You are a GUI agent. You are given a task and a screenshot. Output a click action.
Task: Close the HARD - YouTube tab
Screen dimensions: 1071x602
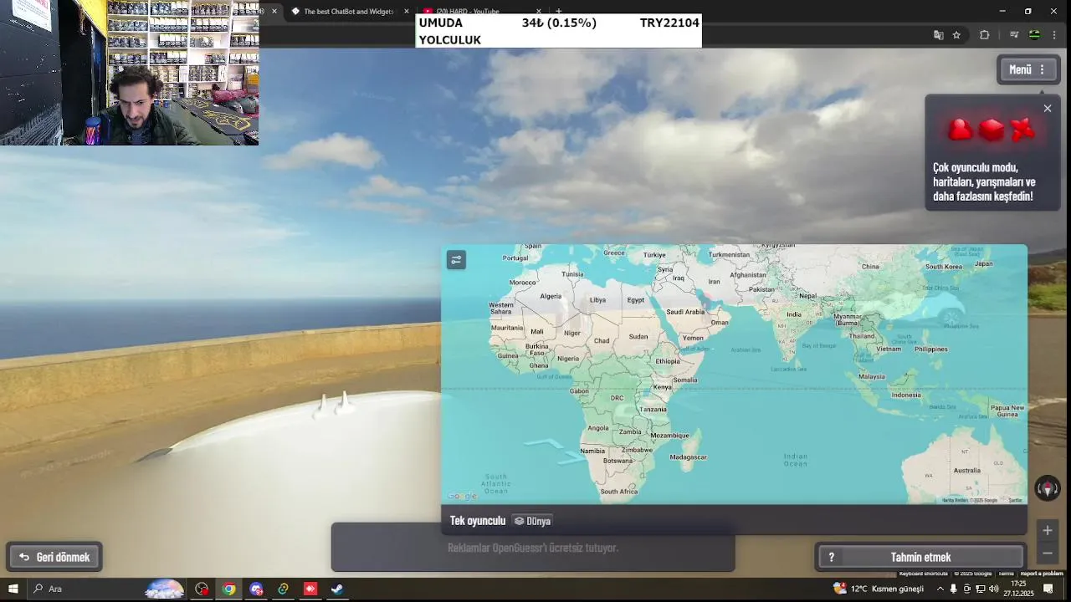[539, 12]
